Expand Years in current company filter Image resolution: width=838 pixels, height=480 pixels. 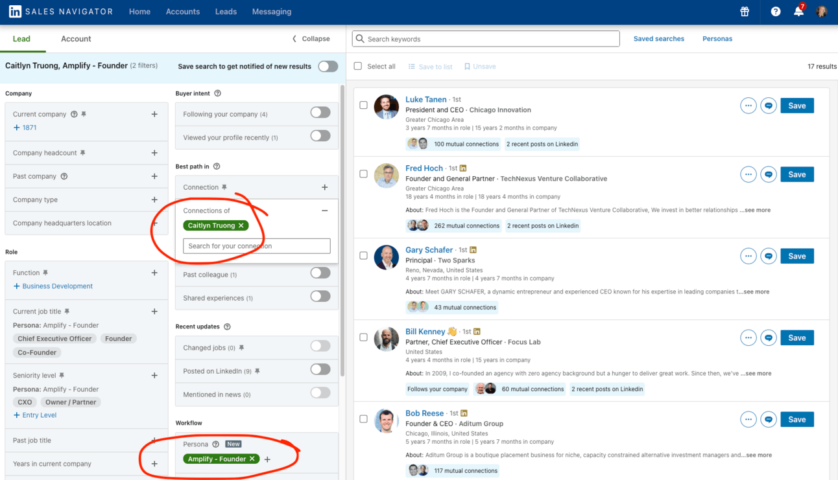coord(154,464)
